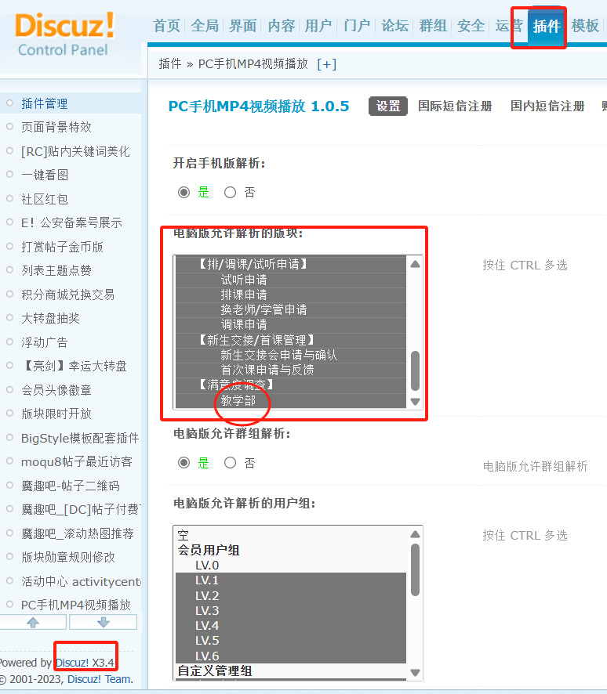Open 大转盘抽奖 in the sidebar
Image resolution: width=607 pixels, height=694 pixels.
[50, 318]
